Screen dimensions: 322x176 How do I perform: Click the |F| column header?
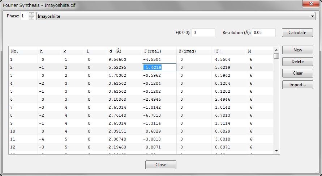tap(218, 51)
